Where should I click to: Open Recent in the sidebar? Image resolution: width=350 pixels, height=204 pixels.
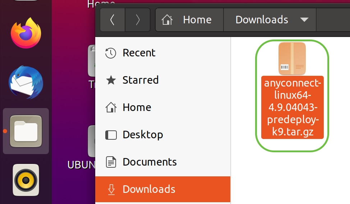(x=163, y=53)
